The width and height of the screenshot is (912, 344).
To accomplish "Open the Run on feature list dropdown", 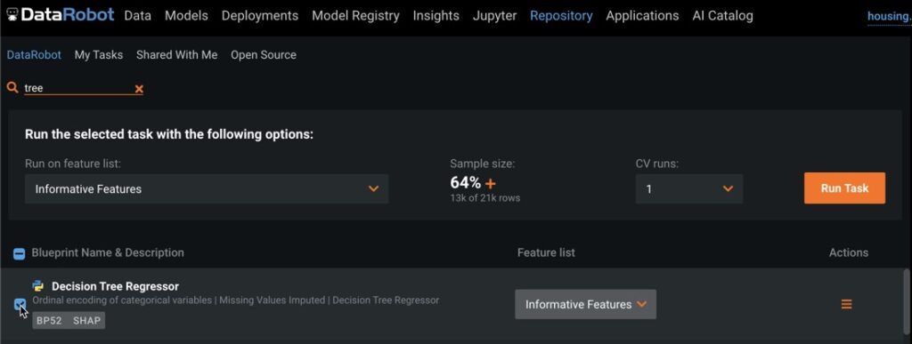I will click(x=207, y=189).
